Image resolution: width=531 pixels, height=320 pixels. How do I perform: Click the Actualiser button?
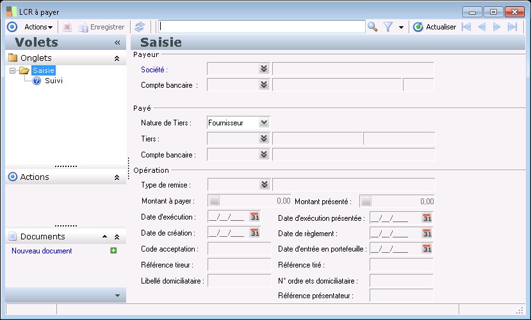[x=435, y=27]
